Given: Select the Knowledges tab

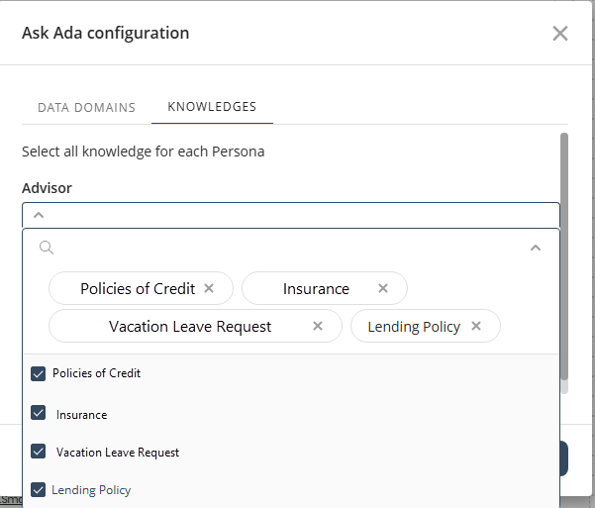Looking at the screenshot, I should point(212,107).
